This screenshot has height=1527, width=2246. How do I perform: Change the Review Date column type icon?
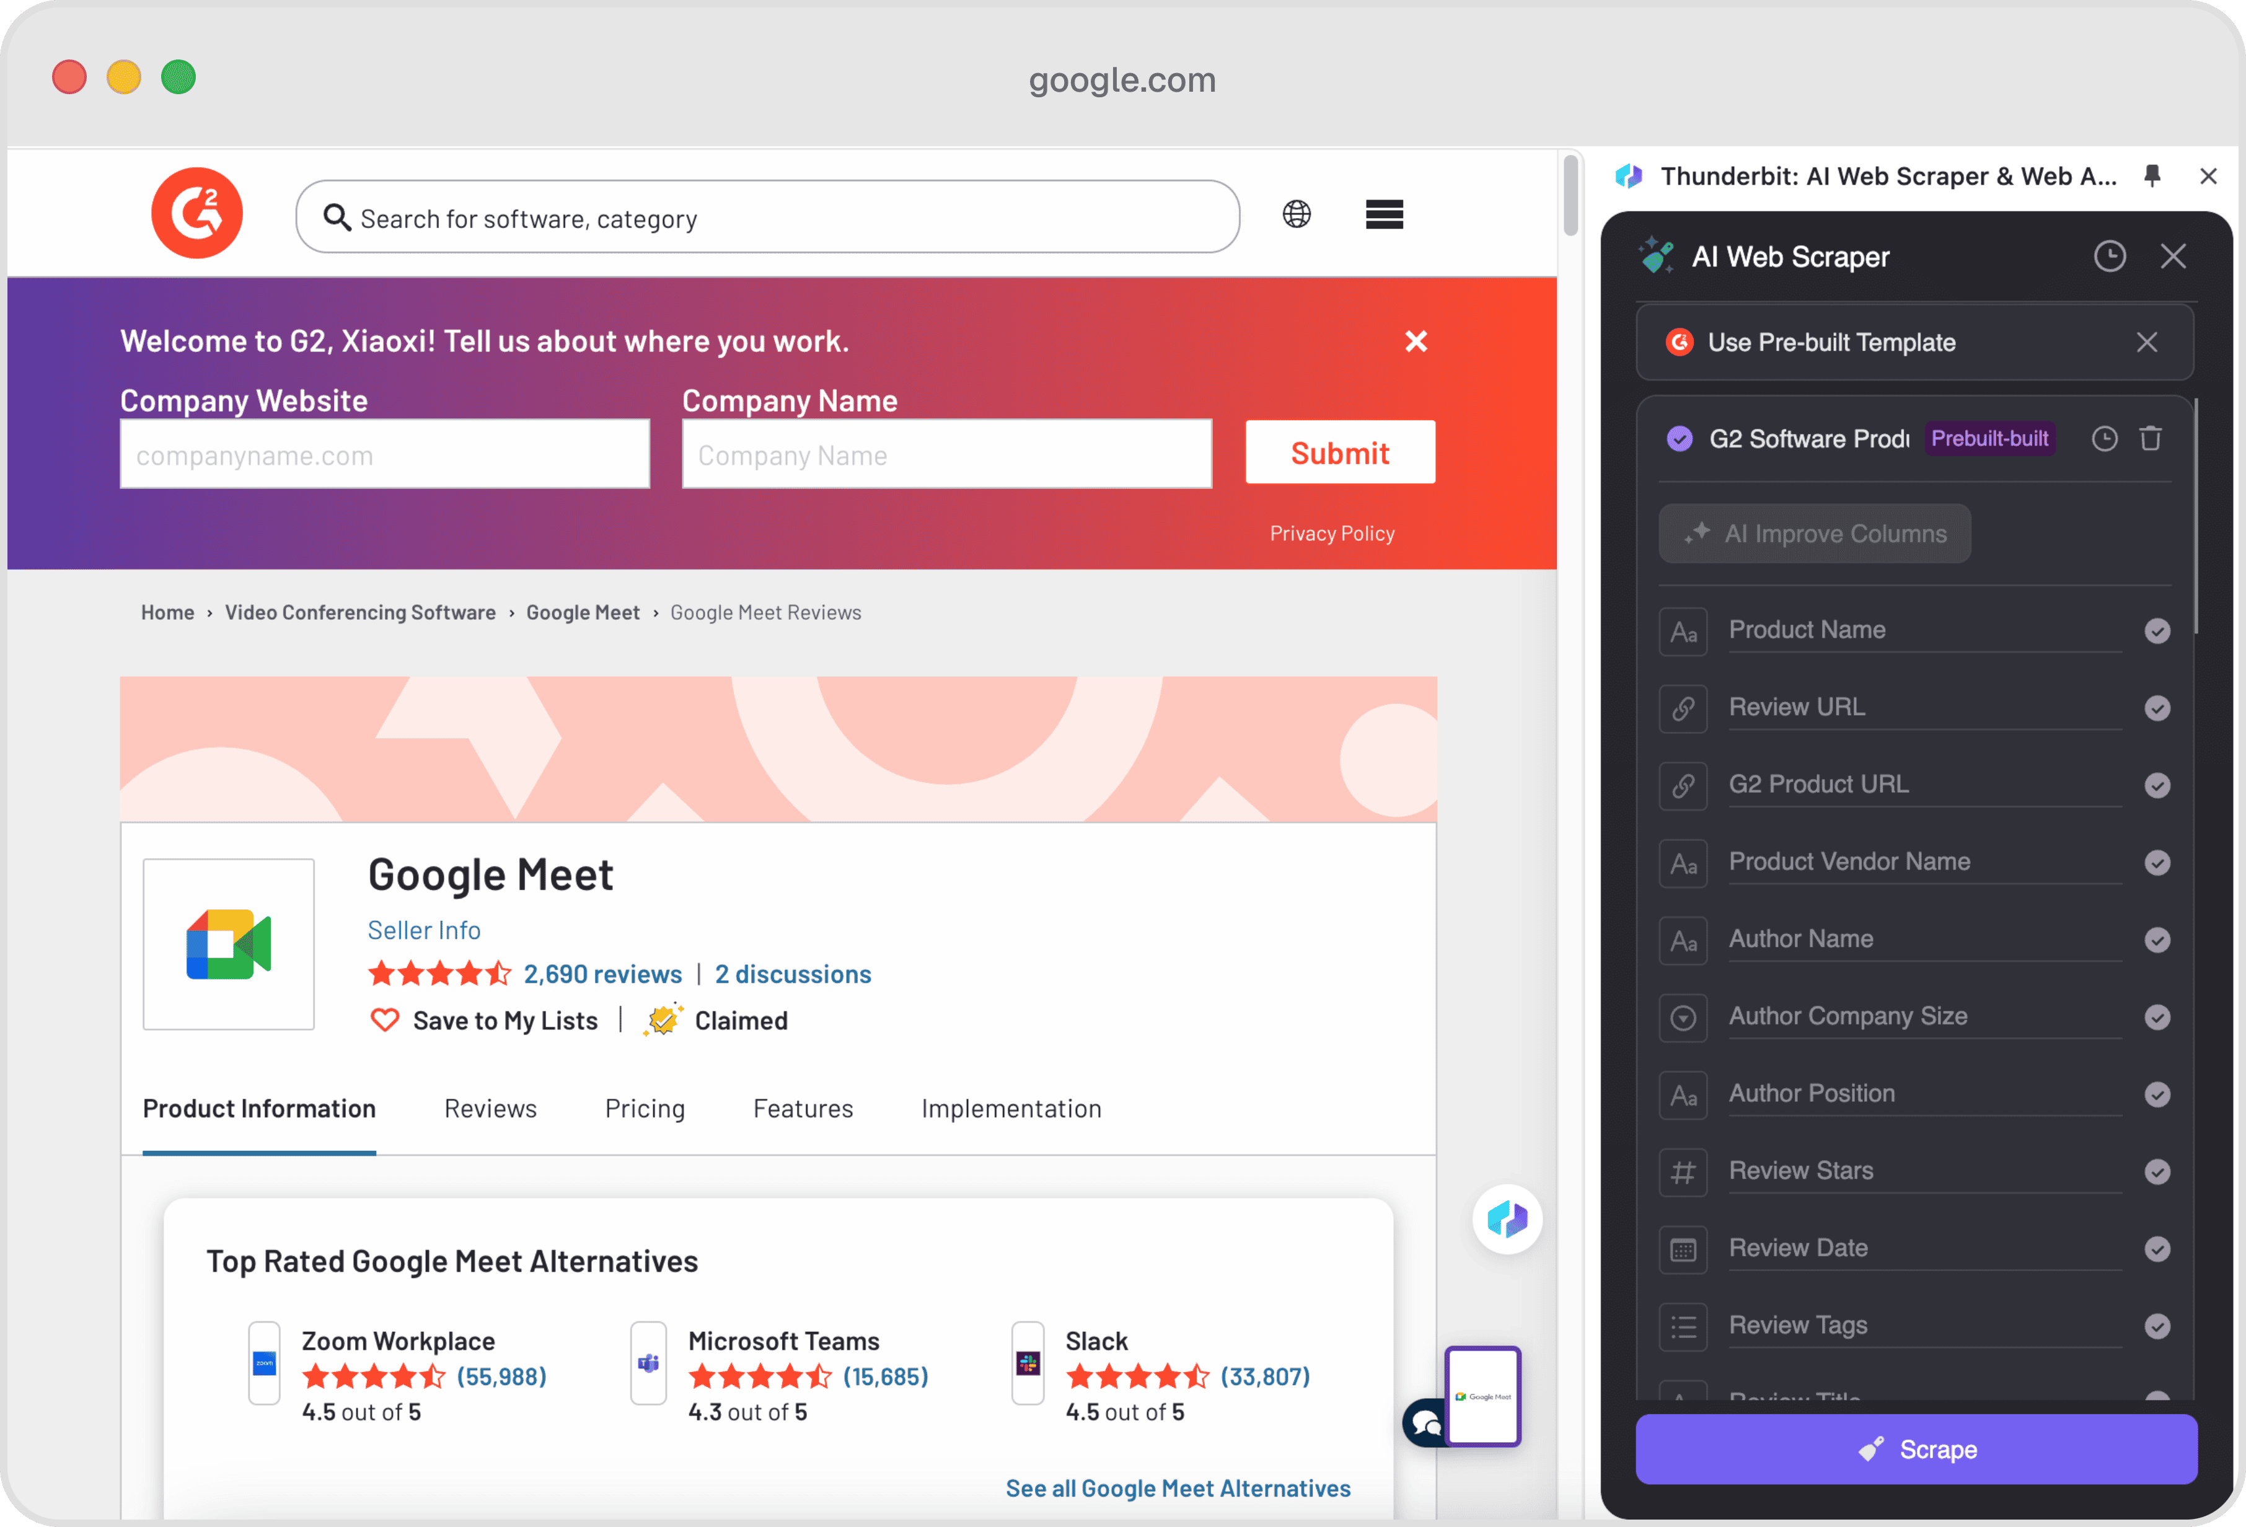(1683, 1249)
